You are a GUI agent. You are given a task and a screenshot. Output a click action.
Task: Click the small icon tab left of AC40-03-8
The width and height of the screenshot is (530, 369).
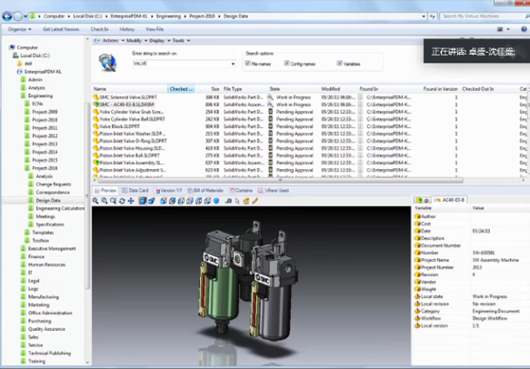(x=422, y=200)
